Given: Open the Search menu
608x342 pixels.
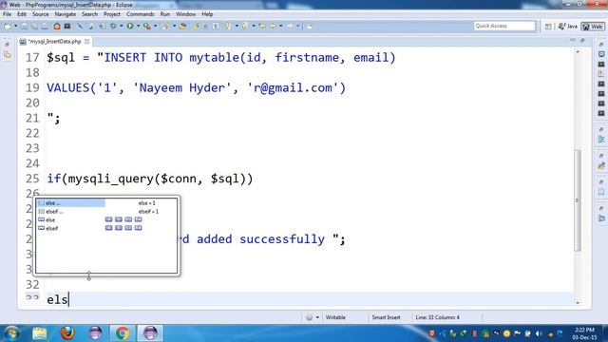Looking at the screenshot, I should [x=89, y=14].
